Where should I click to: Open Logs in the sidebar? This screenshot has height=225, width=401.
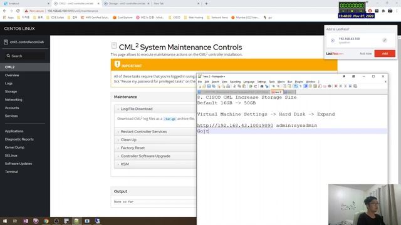tap(8, 83)
